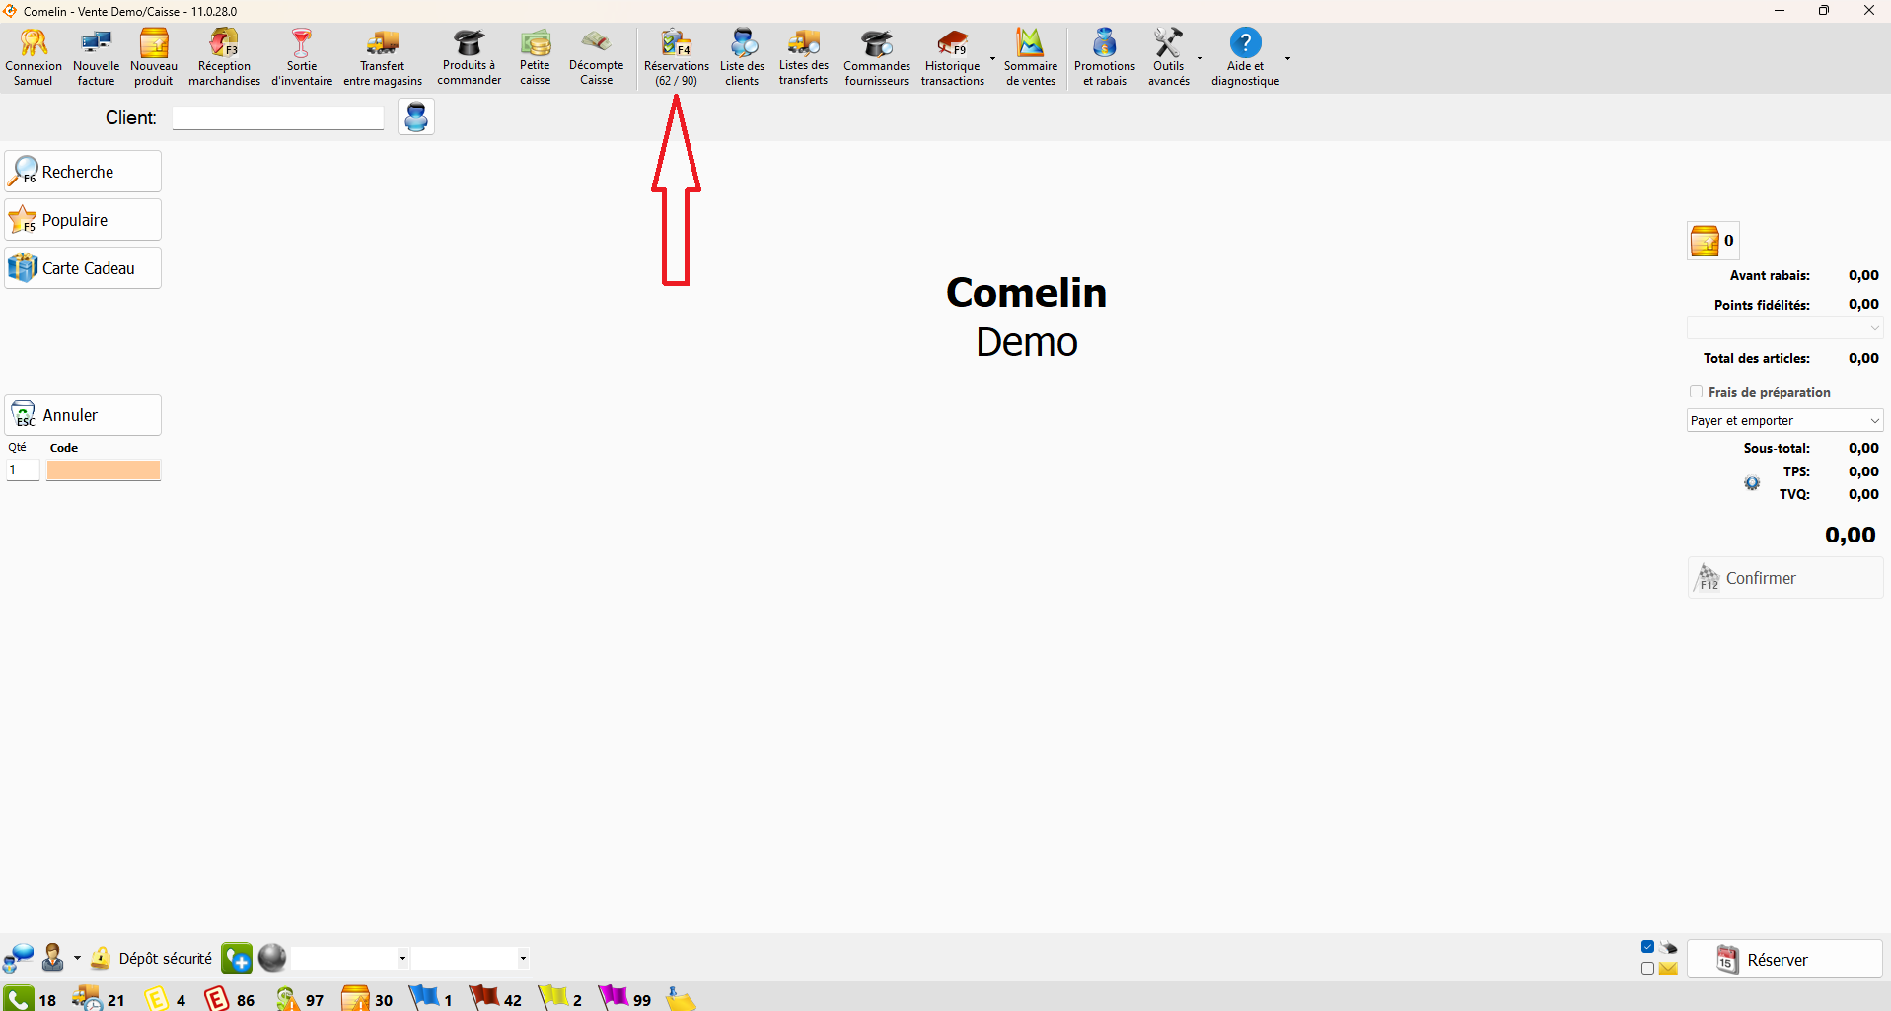Open Transfert entre magasins
1891x1011 pixels.
383,57
